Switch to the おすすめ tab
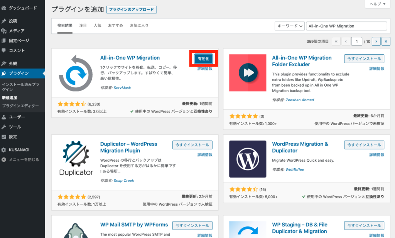The image size is (395, 238). pos(115,25)
